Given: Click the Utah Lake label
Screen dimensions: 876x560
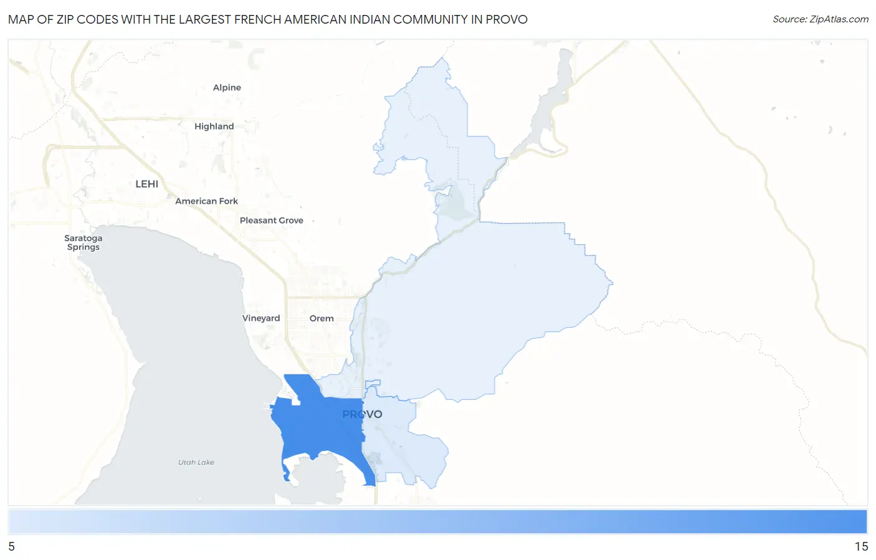Looking at the screenshot, I should pos(196,462).
